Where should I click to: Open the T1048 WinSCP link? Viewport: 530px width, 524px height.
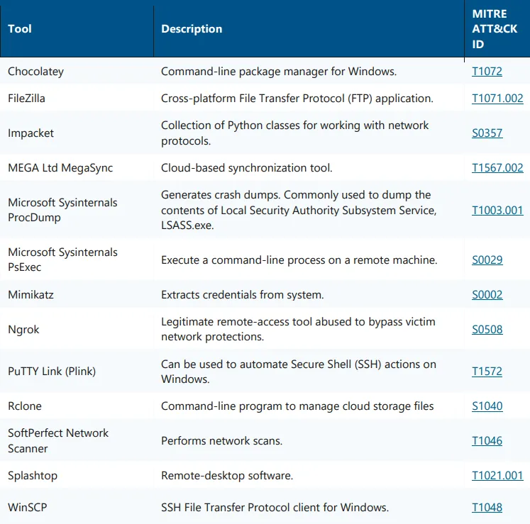point(487,507)
